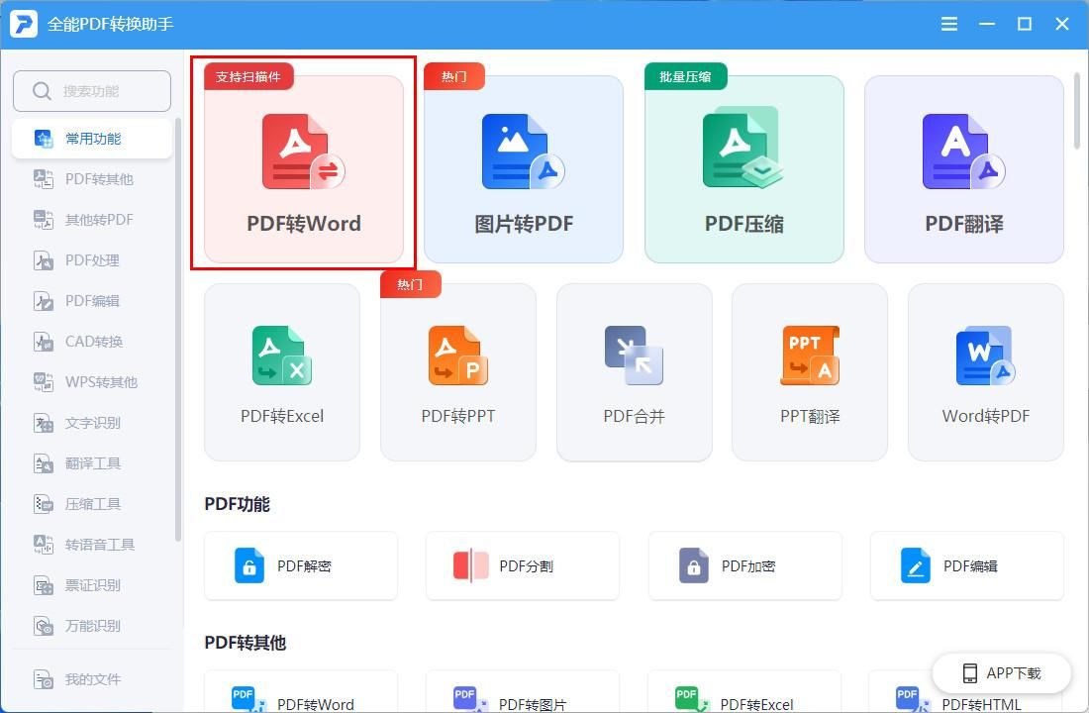The image size is (1089, 713).
Task: Select 其他转PDF in sidebar
Action: [x=92, y=220]
